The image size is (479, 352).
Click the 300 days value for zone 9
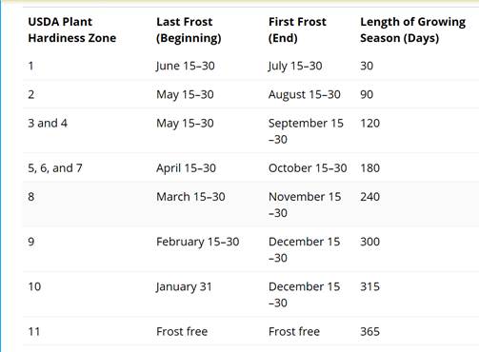[369, 242]
